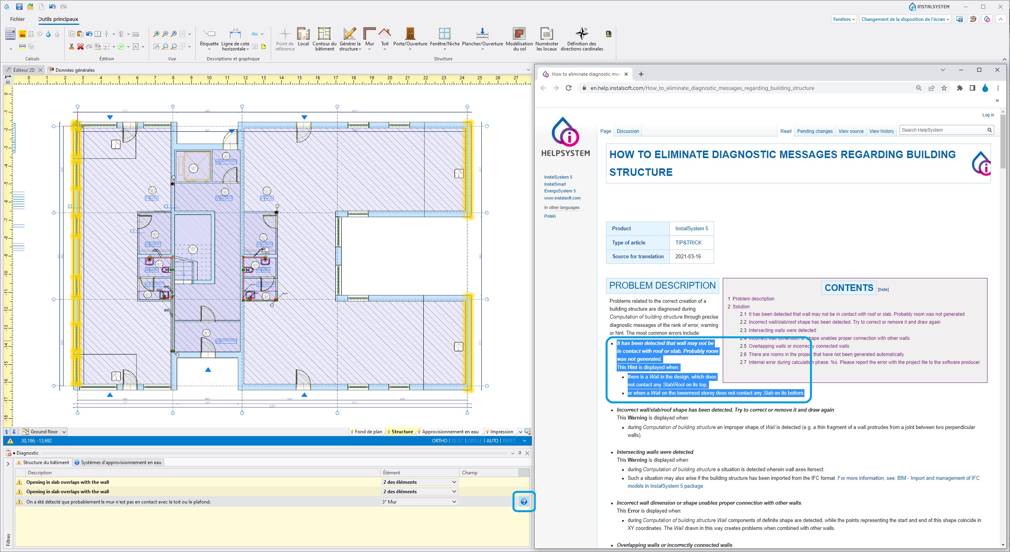This screenshot has height=552, width=1010.
Task: Open the Ground floor storey dropdown
Action: [x=44, y=432]
